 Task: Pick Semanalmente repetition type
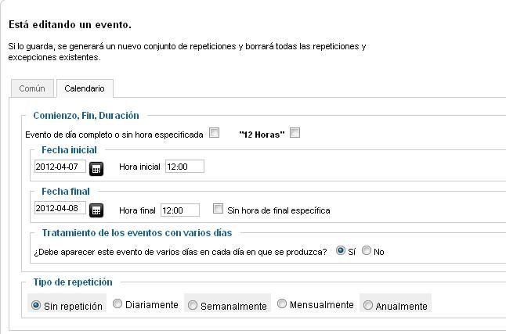193,305
